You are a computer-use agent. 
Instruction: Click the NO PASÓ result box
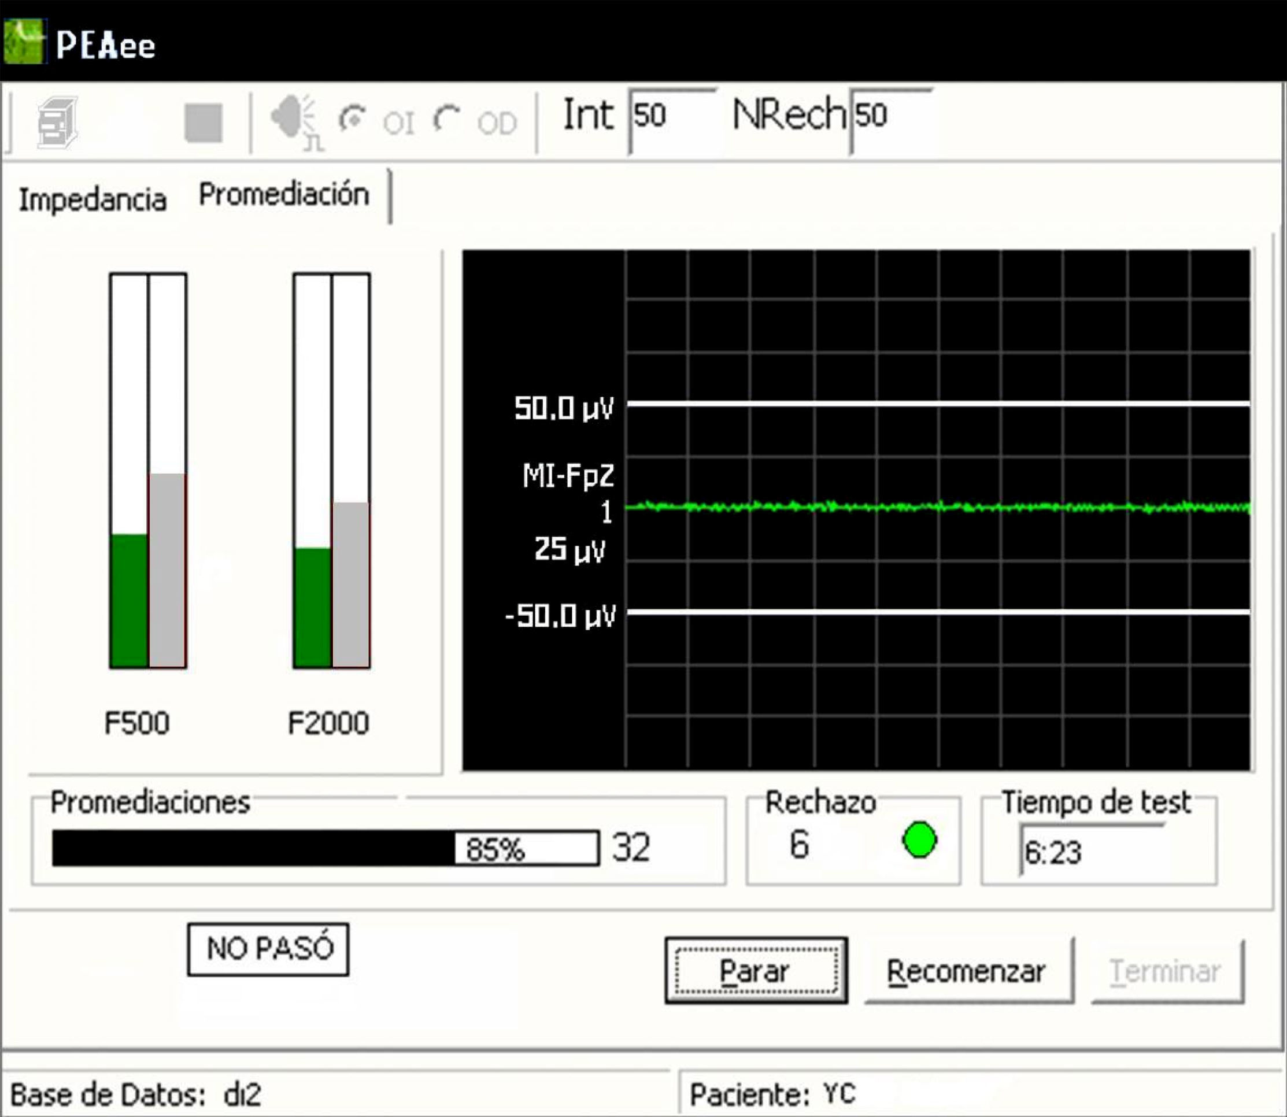click(269, 949)
